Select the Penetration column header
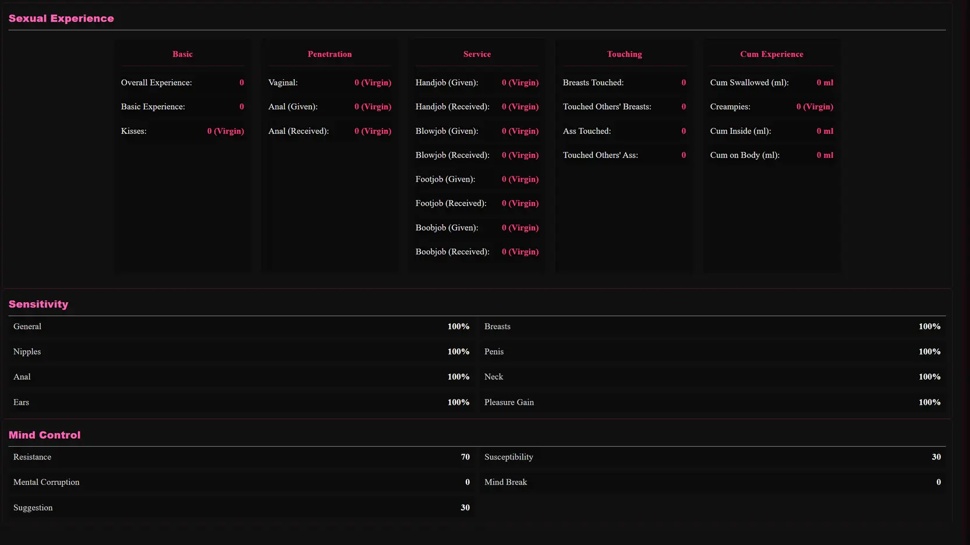The height and width of the screenshot is (545, 970). click(330, 54)
